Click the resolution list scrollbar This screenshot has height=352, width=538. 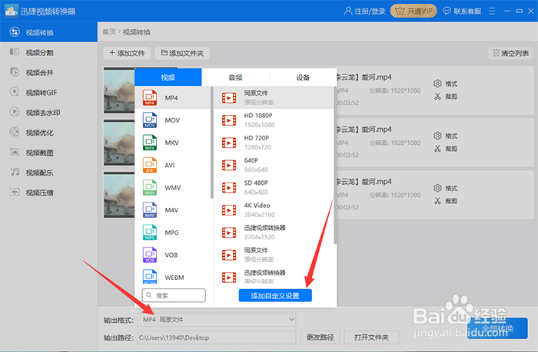pyautogui.click(x=335, y=166)
